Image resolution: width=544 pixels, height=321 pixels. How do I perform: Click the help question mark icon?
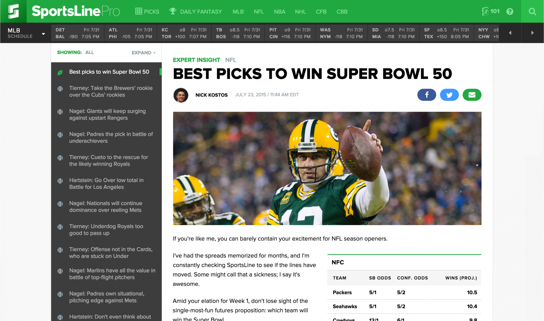[x=510, y=12]
